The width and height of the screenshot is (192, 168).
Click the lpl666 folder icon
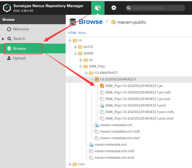[80, 53]
